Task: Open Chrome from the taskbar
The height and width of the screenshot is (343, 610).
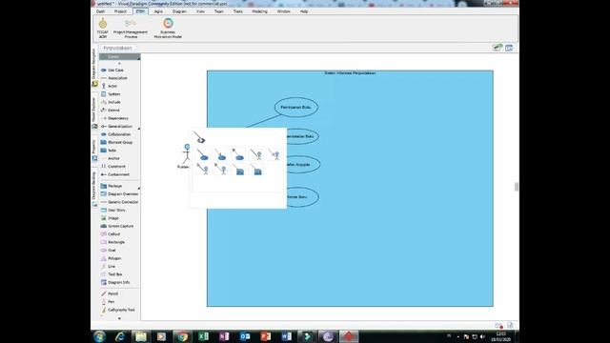Action: pos(182,336)
